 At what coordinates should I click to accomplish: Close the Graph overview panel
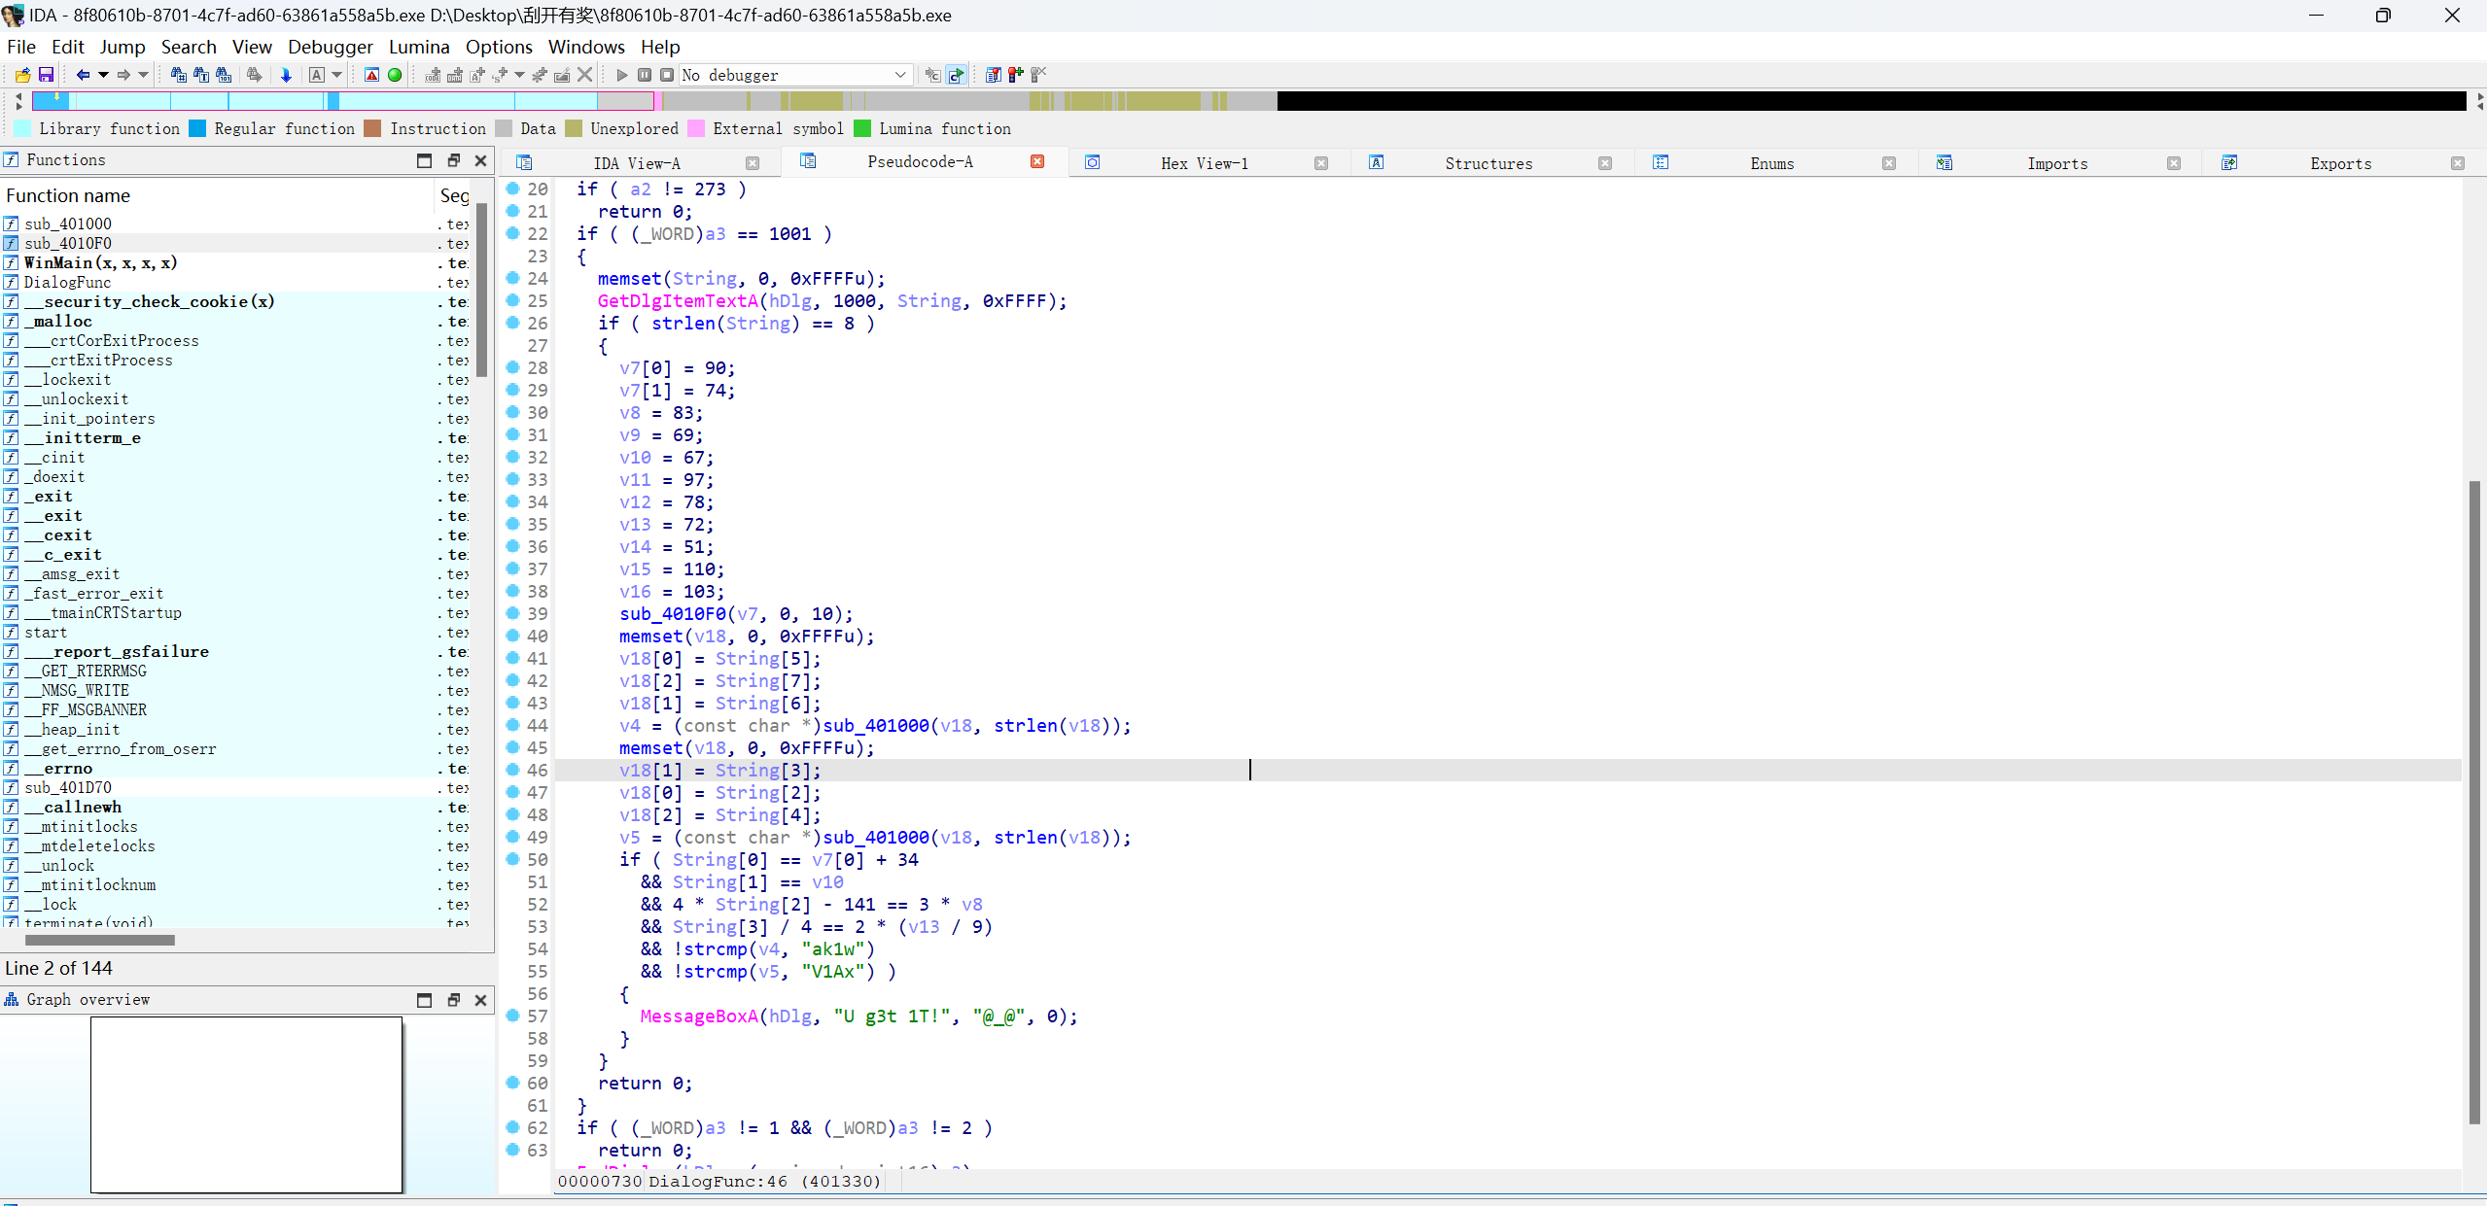480,1000
